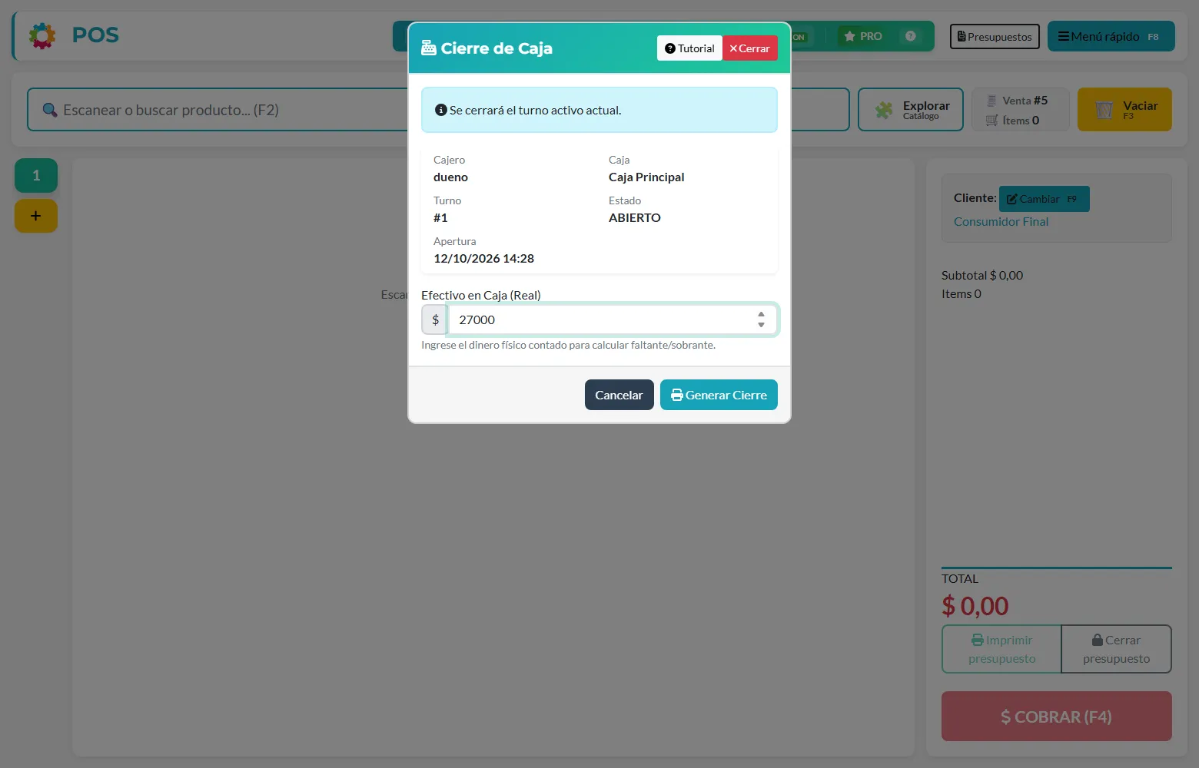
Task: Click the trash bin icon on Vaciar
Action: coord(1104,110)
